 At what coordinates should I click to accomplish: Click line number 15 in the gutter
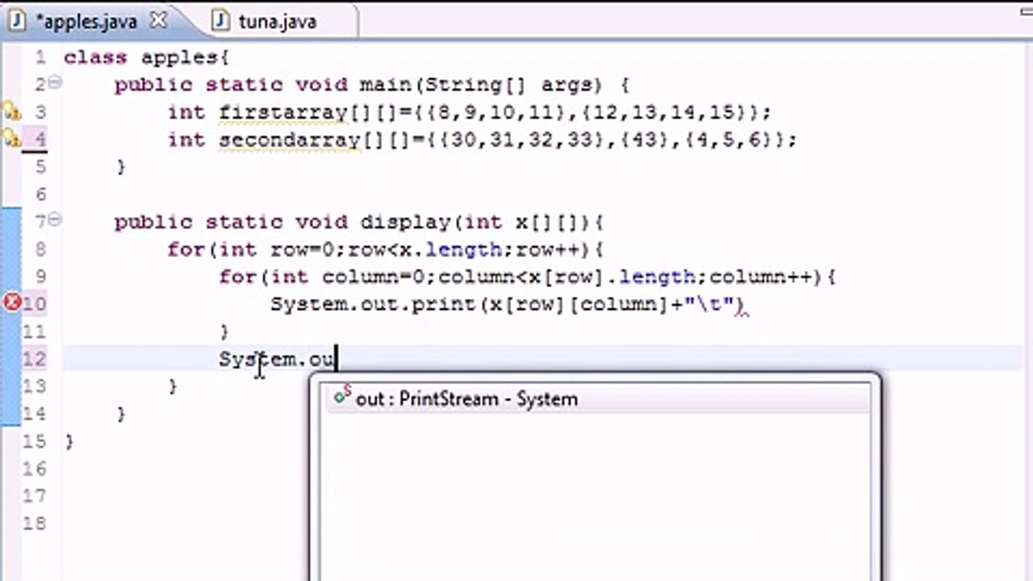point(34,441)
